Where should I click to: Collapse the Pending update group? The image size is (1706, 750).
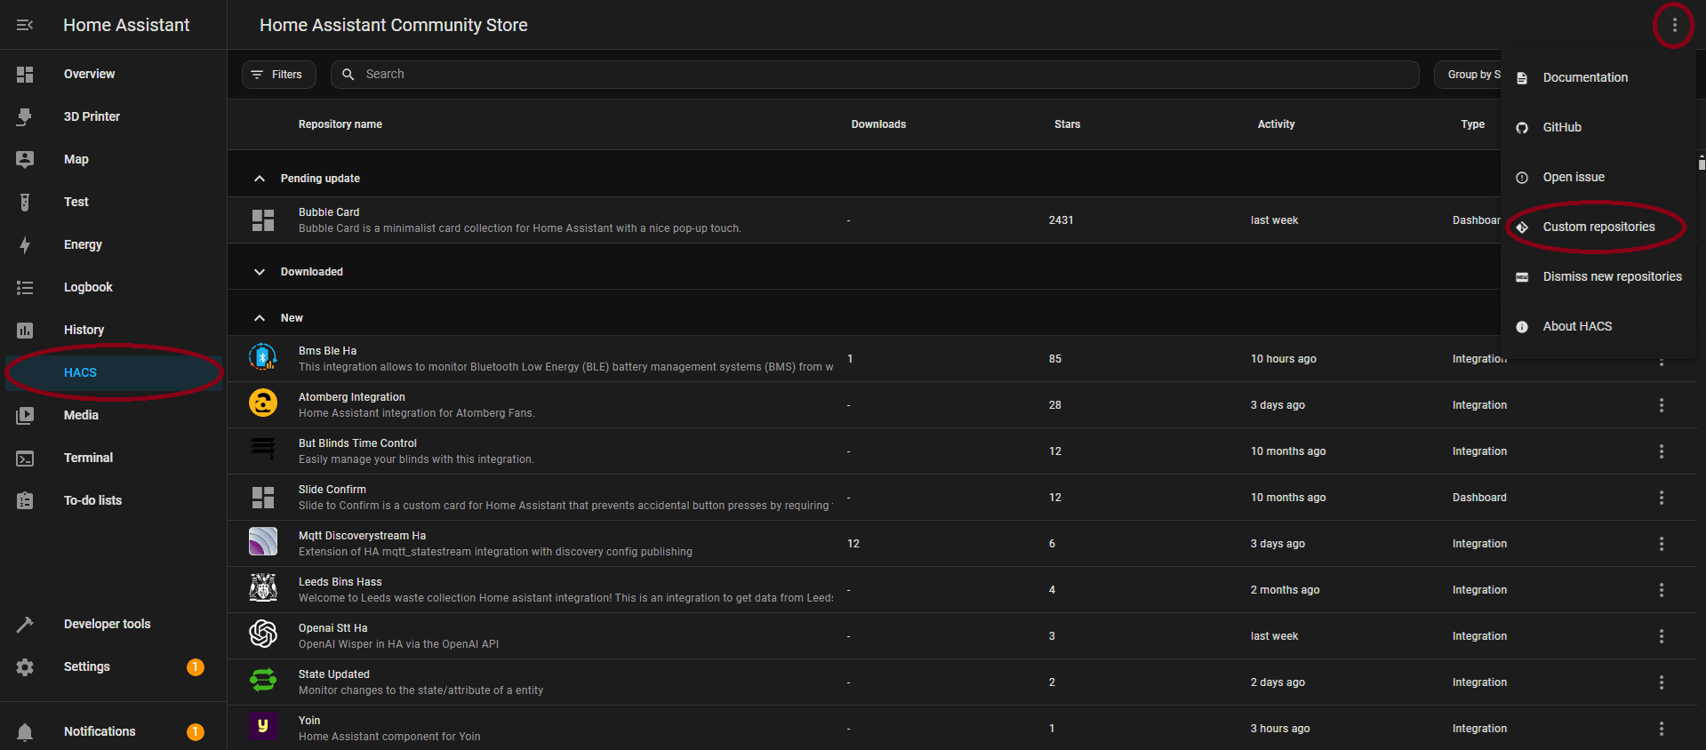pyautogui.click(x=260, y=179)
